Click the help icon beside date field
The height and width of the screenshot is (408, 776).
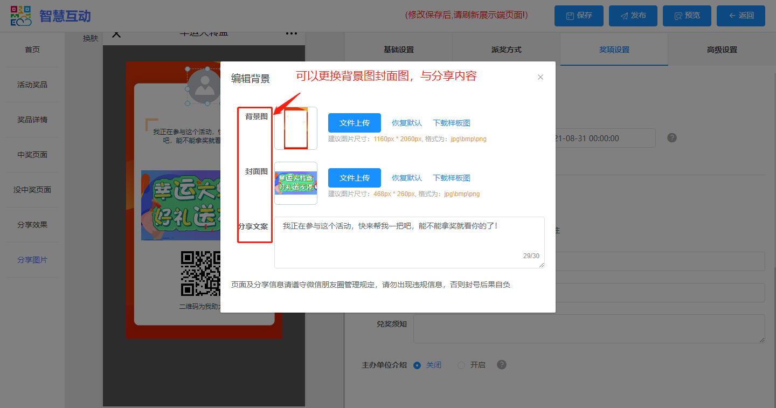(671, 138)
